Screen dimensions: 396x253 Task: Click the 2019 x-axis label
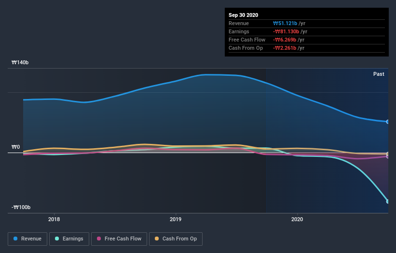pos(176,219)
